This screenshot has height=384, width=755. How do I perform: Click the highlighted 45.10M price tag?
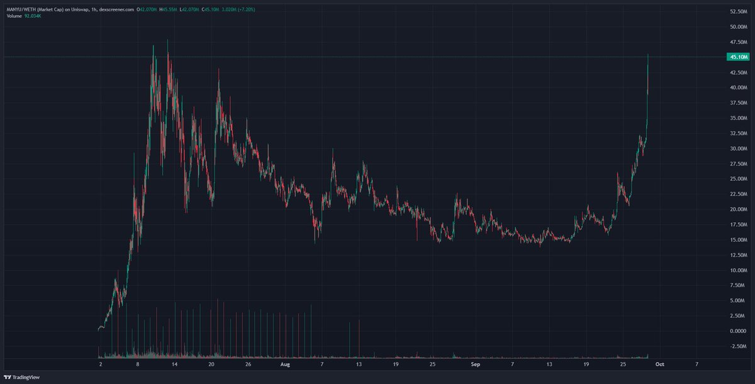click(x=738, y=57)
